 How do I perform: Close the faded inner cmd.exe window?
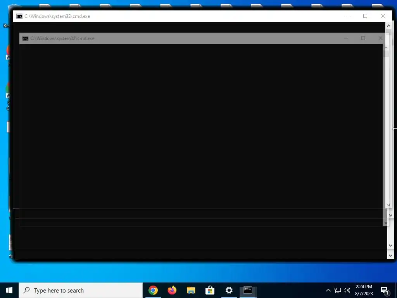point(380,38)
